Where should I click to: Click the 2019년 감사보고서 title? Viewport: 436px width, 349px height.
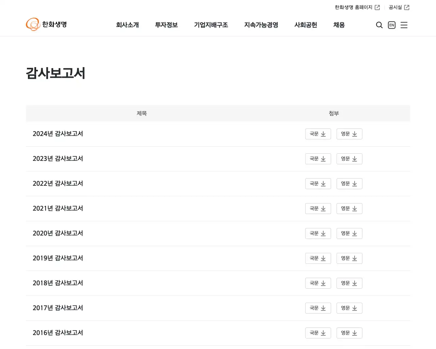(x=58, y=258)
